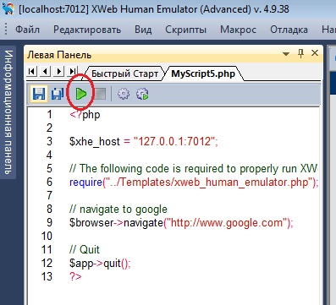Image resolution: width=336 pixels, height=305 pixels.
Task: Close the Левая Панель
Action: point(315,53)
